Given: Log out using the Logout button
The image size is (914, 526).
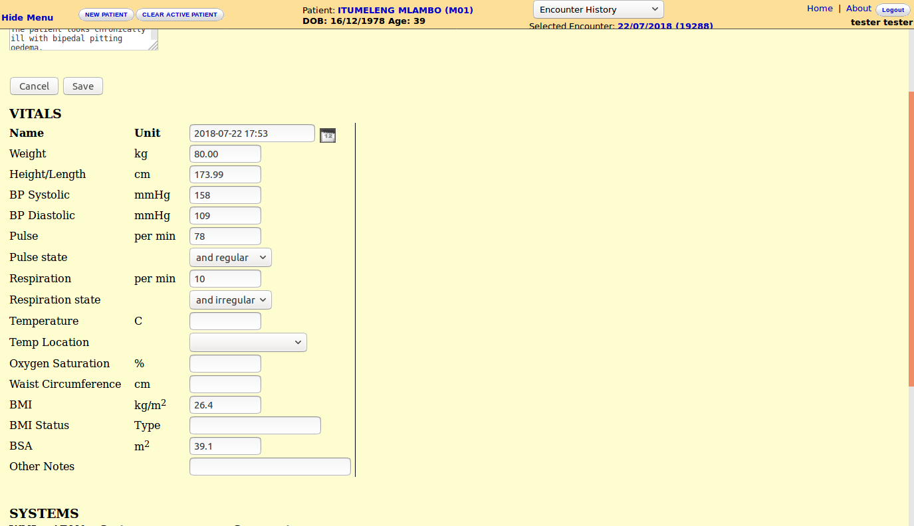Looking at the screenshot, I should [893, 10].
